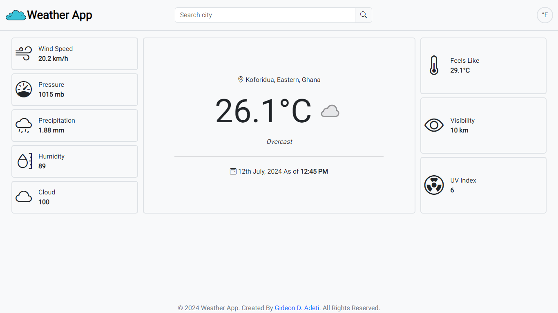Click the UV Index radiation icon

coord(434,185)
